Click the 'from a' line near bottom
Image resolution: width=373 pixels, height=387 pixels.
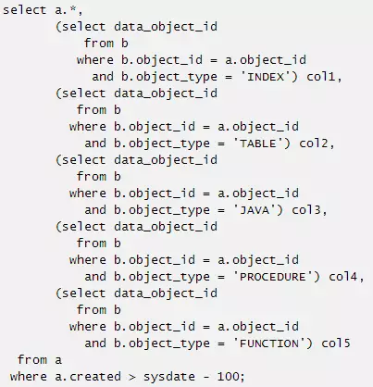click(x=40, y=360)
